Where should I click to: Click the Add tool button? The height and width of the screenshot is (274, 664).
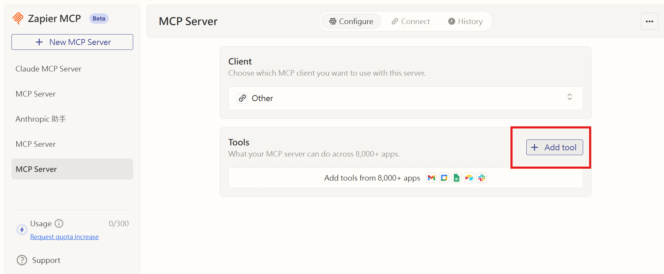(554, 147)
